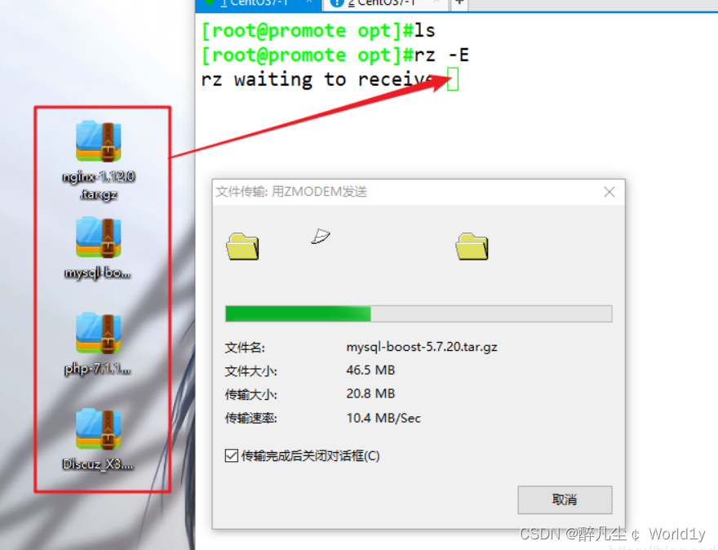This screenshot has width=718, height=550.
Task: Click the flying paper transfer animation icon
Action: [321, 237]
